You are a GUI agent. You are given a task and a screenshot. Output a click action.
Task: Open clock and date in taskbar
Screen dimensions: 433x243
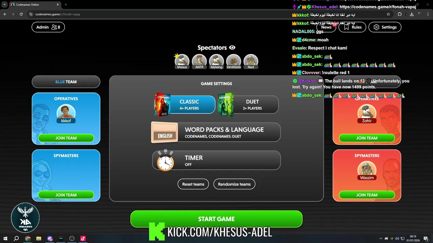413,239
